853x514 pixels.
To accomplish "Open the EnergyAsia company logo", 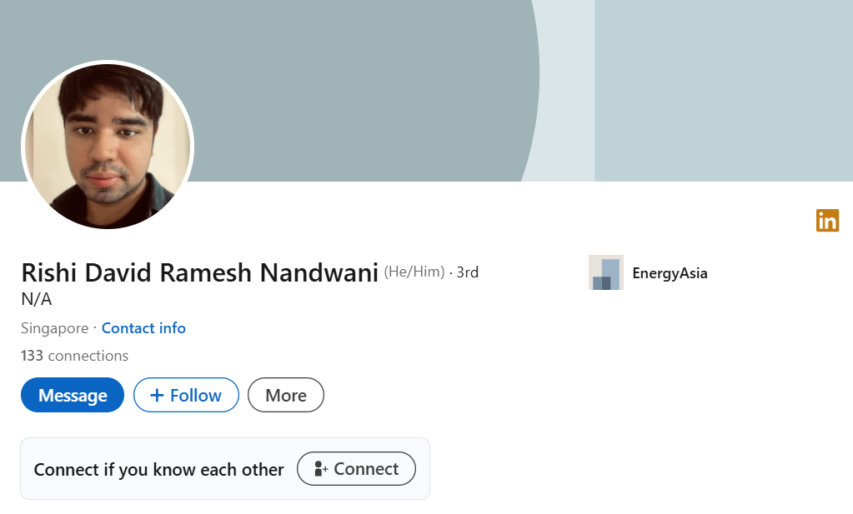I will [606, 272].
